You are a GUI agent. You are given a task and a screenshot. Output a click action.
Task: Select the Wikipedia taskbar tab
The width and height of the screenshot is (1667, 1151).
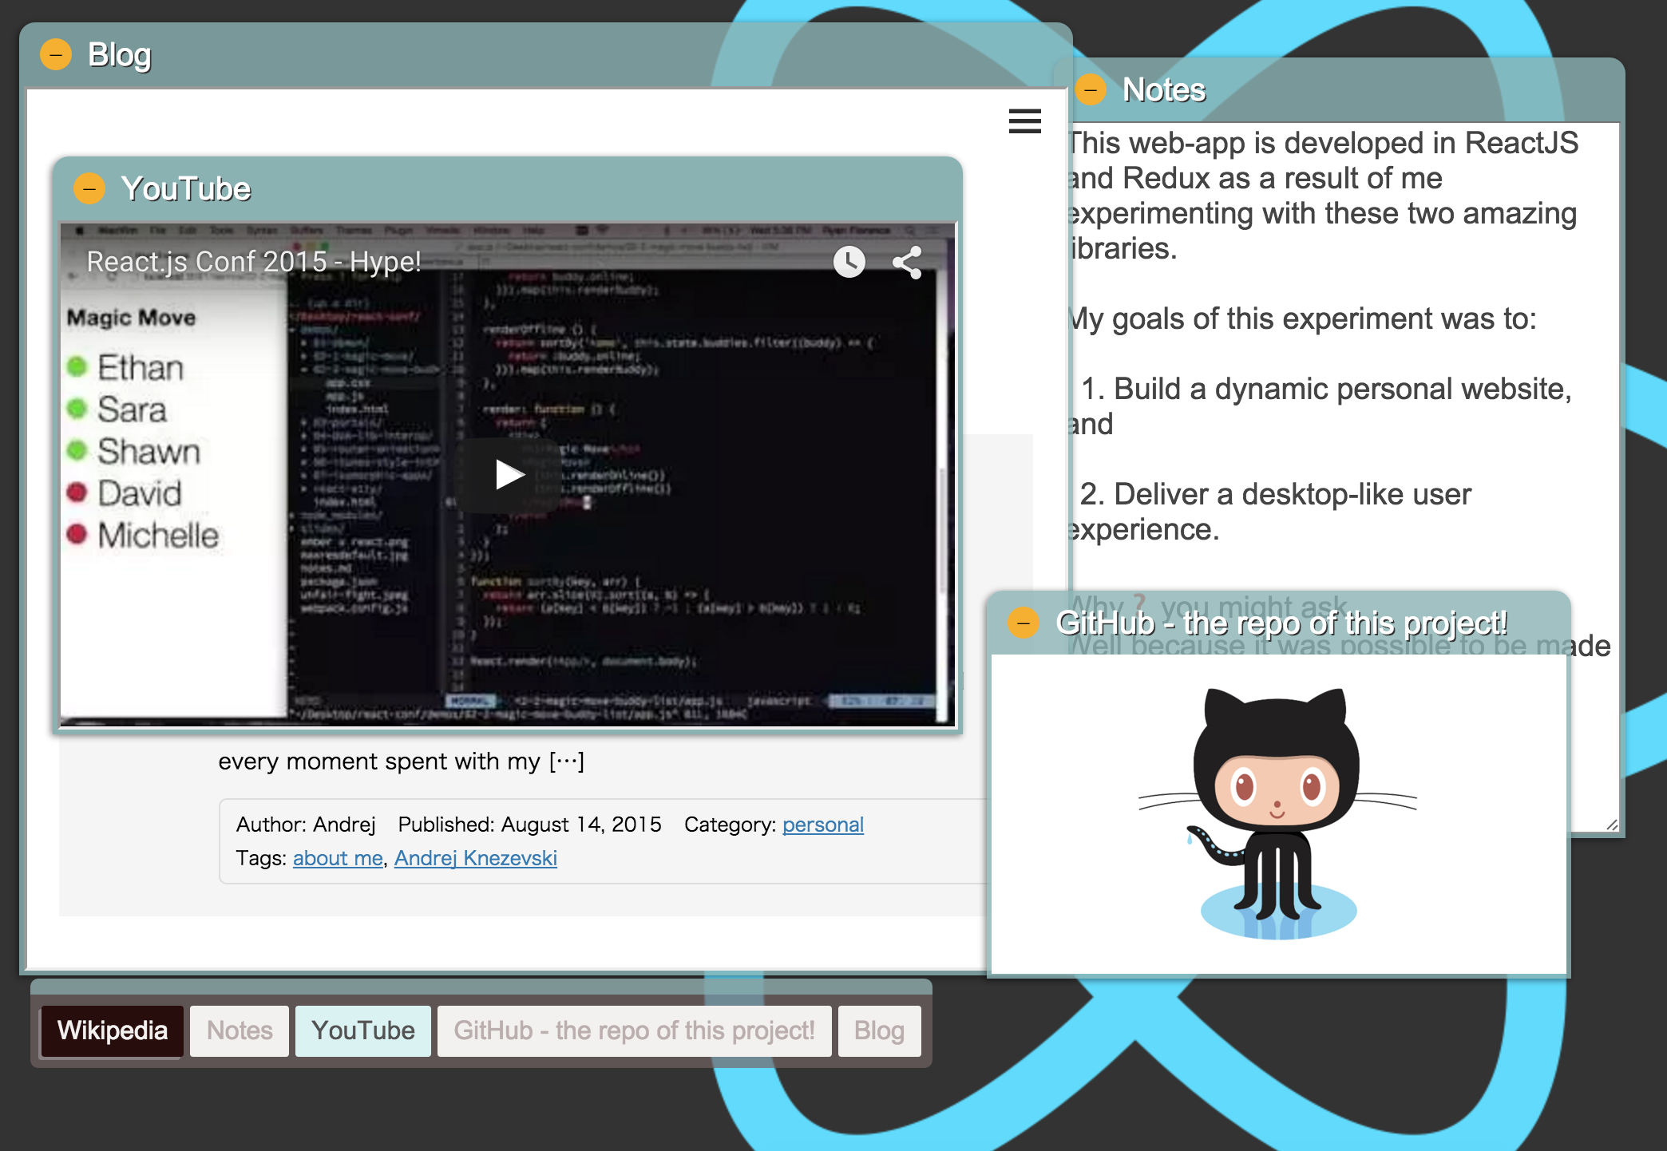pyautogui.click(x=113, y=1030)
